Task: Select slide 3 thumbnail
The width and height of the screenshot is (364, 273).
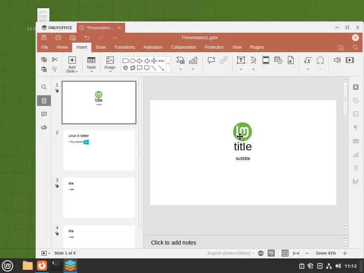Action: point(99,198)
